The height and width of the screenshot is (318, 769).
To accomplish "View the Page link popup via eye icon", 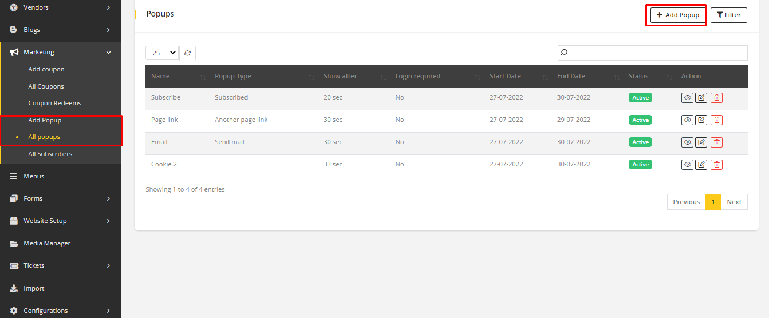I will coord(687,120).
